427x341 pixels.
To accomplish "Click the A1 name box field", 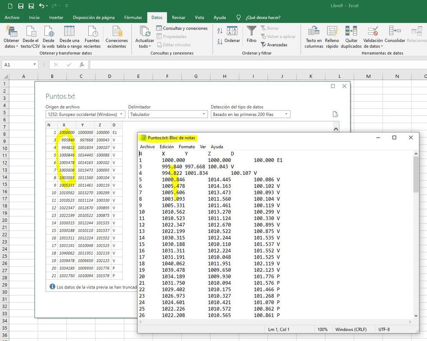I will point(17,65).
